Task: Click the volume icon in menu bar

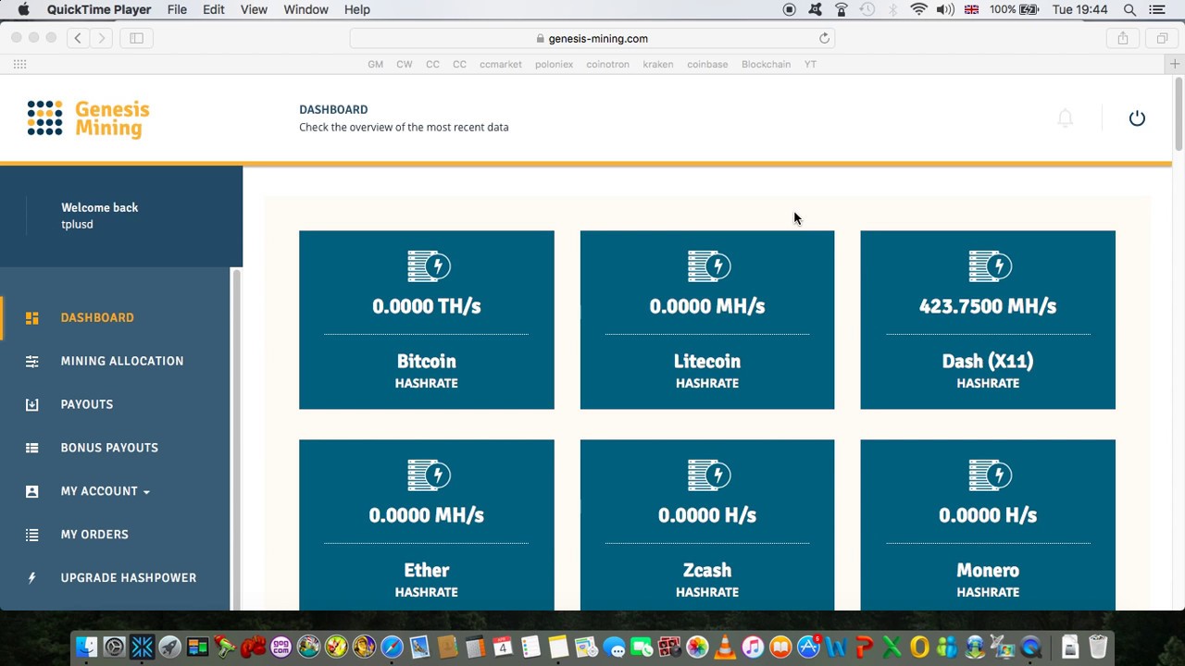Action: click(945, 9)
